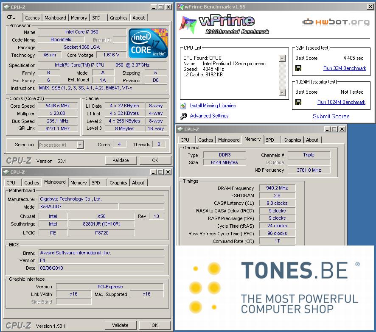Minimize the top CPU-Z window
376x332 pixels.
tap(154, 7)
